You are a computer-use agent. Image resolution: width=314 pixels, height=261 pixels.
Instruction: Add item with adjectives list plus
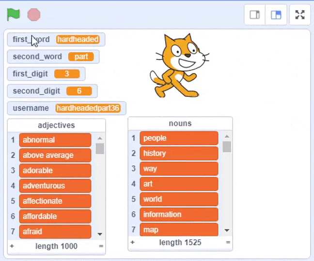(x=12, y=246)
